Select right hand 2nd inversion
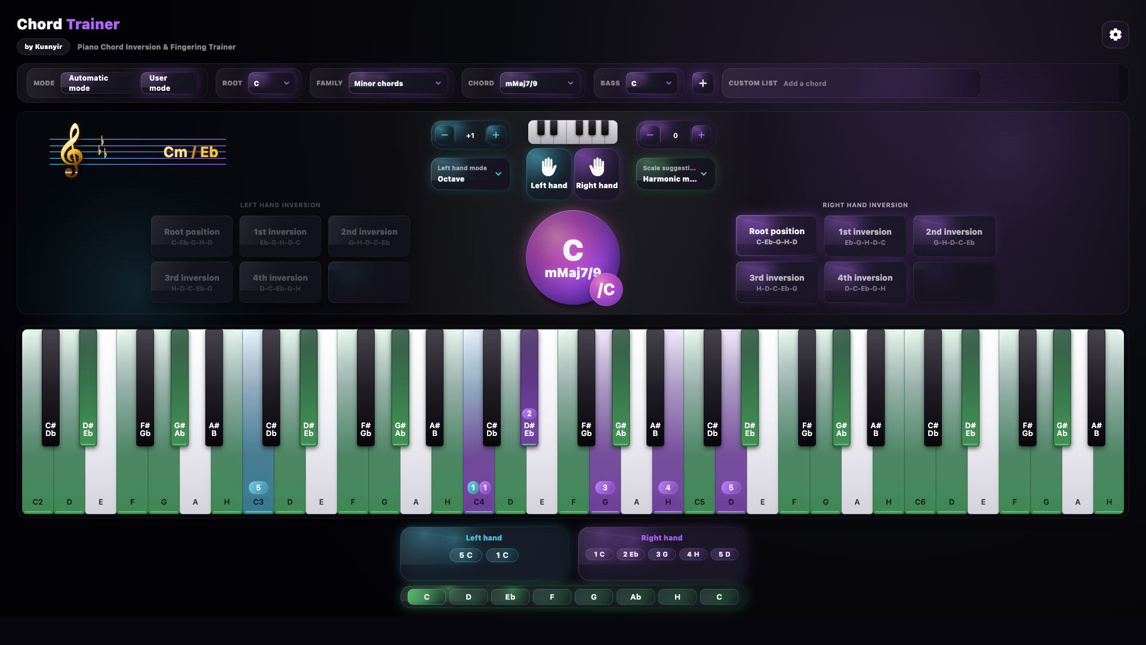 click(954, 236)
